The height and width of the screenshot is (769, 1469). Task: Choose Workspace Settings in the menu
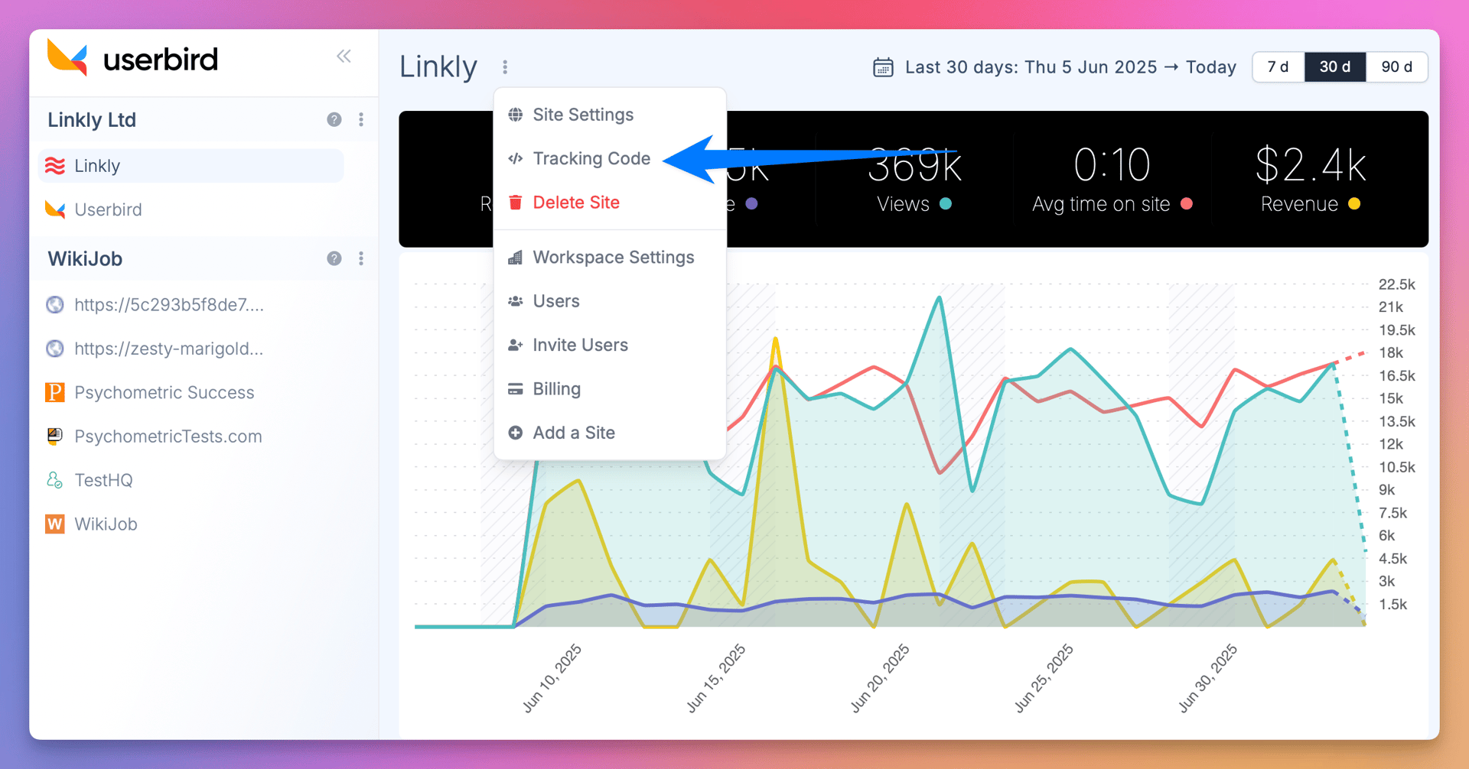613,258
